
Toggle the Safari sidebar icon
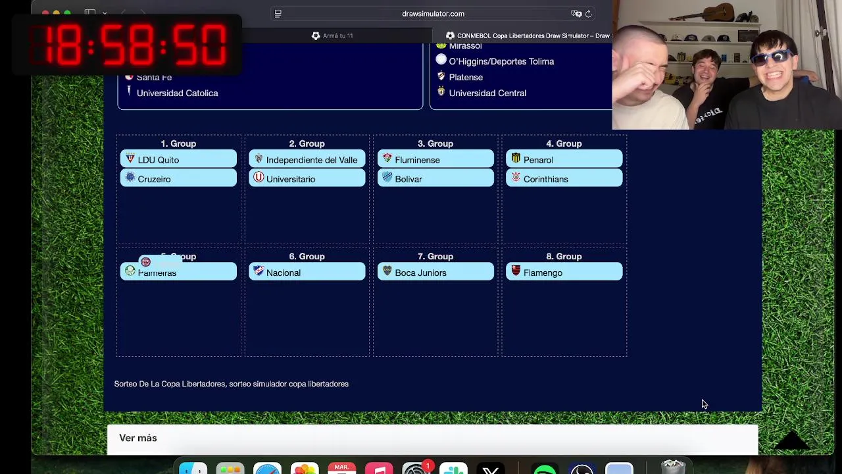click(x=90, y=13)
